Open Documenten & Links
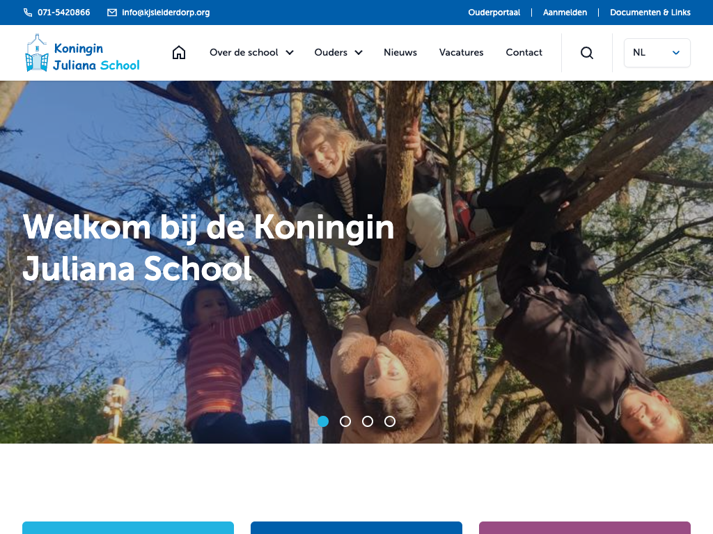 (x=650, y=13)
